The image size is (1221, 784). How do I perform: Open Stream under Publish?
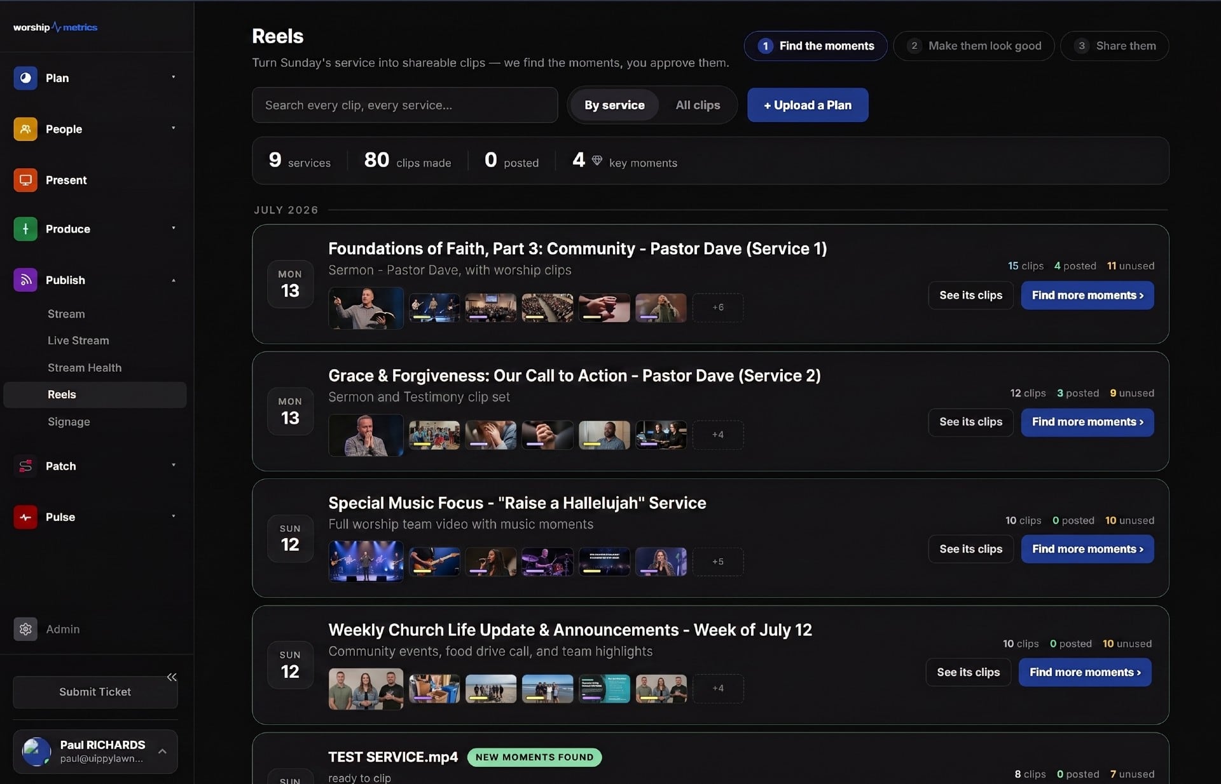coord(66,314)
